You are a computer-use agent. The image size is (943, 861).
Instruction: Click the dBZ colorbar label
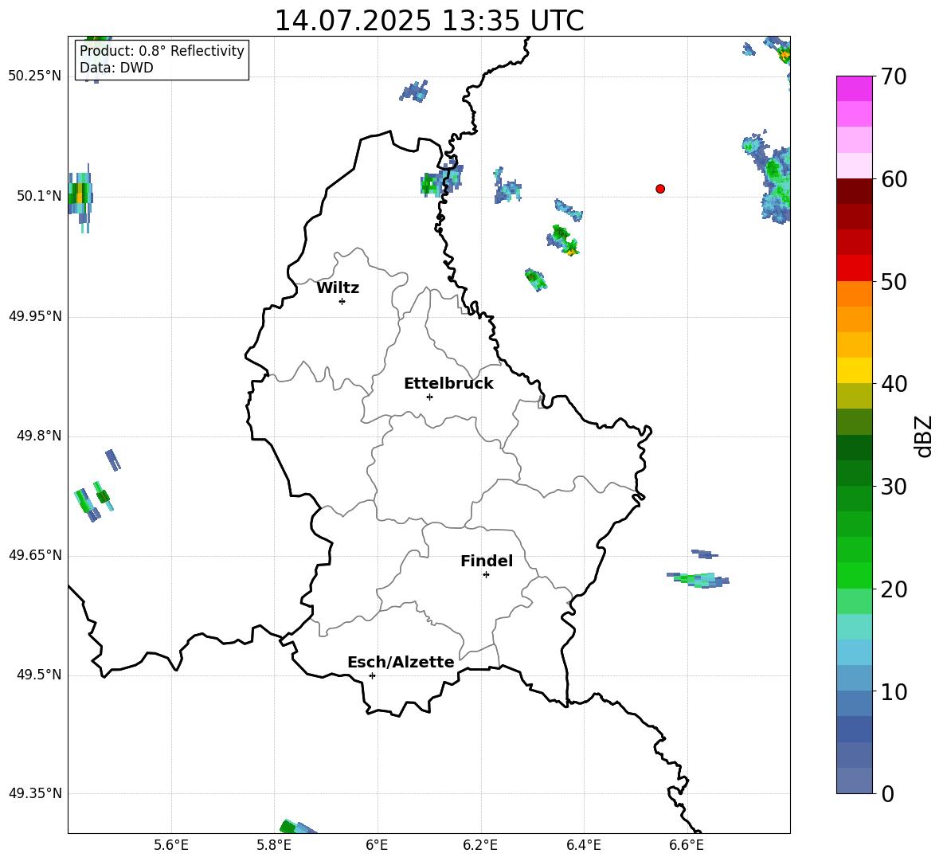click(x=924, y=436)
